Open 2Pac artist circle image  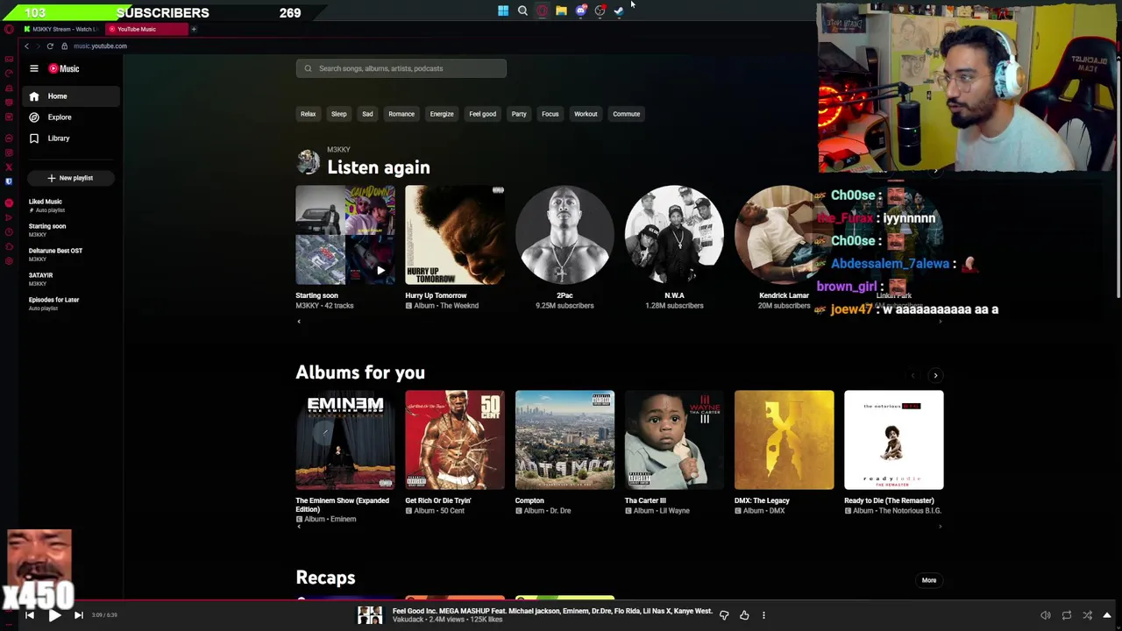point(565,235)
